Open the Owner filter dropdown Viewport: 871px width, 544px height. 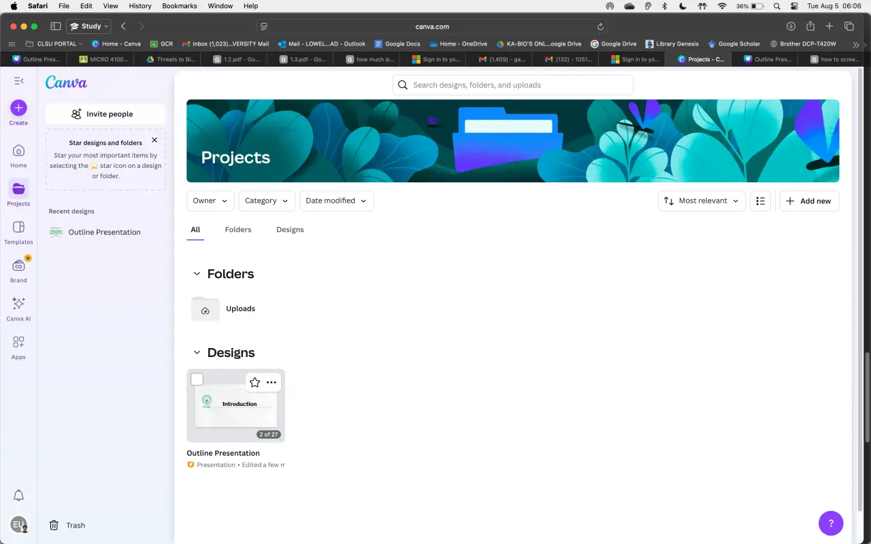210,201
